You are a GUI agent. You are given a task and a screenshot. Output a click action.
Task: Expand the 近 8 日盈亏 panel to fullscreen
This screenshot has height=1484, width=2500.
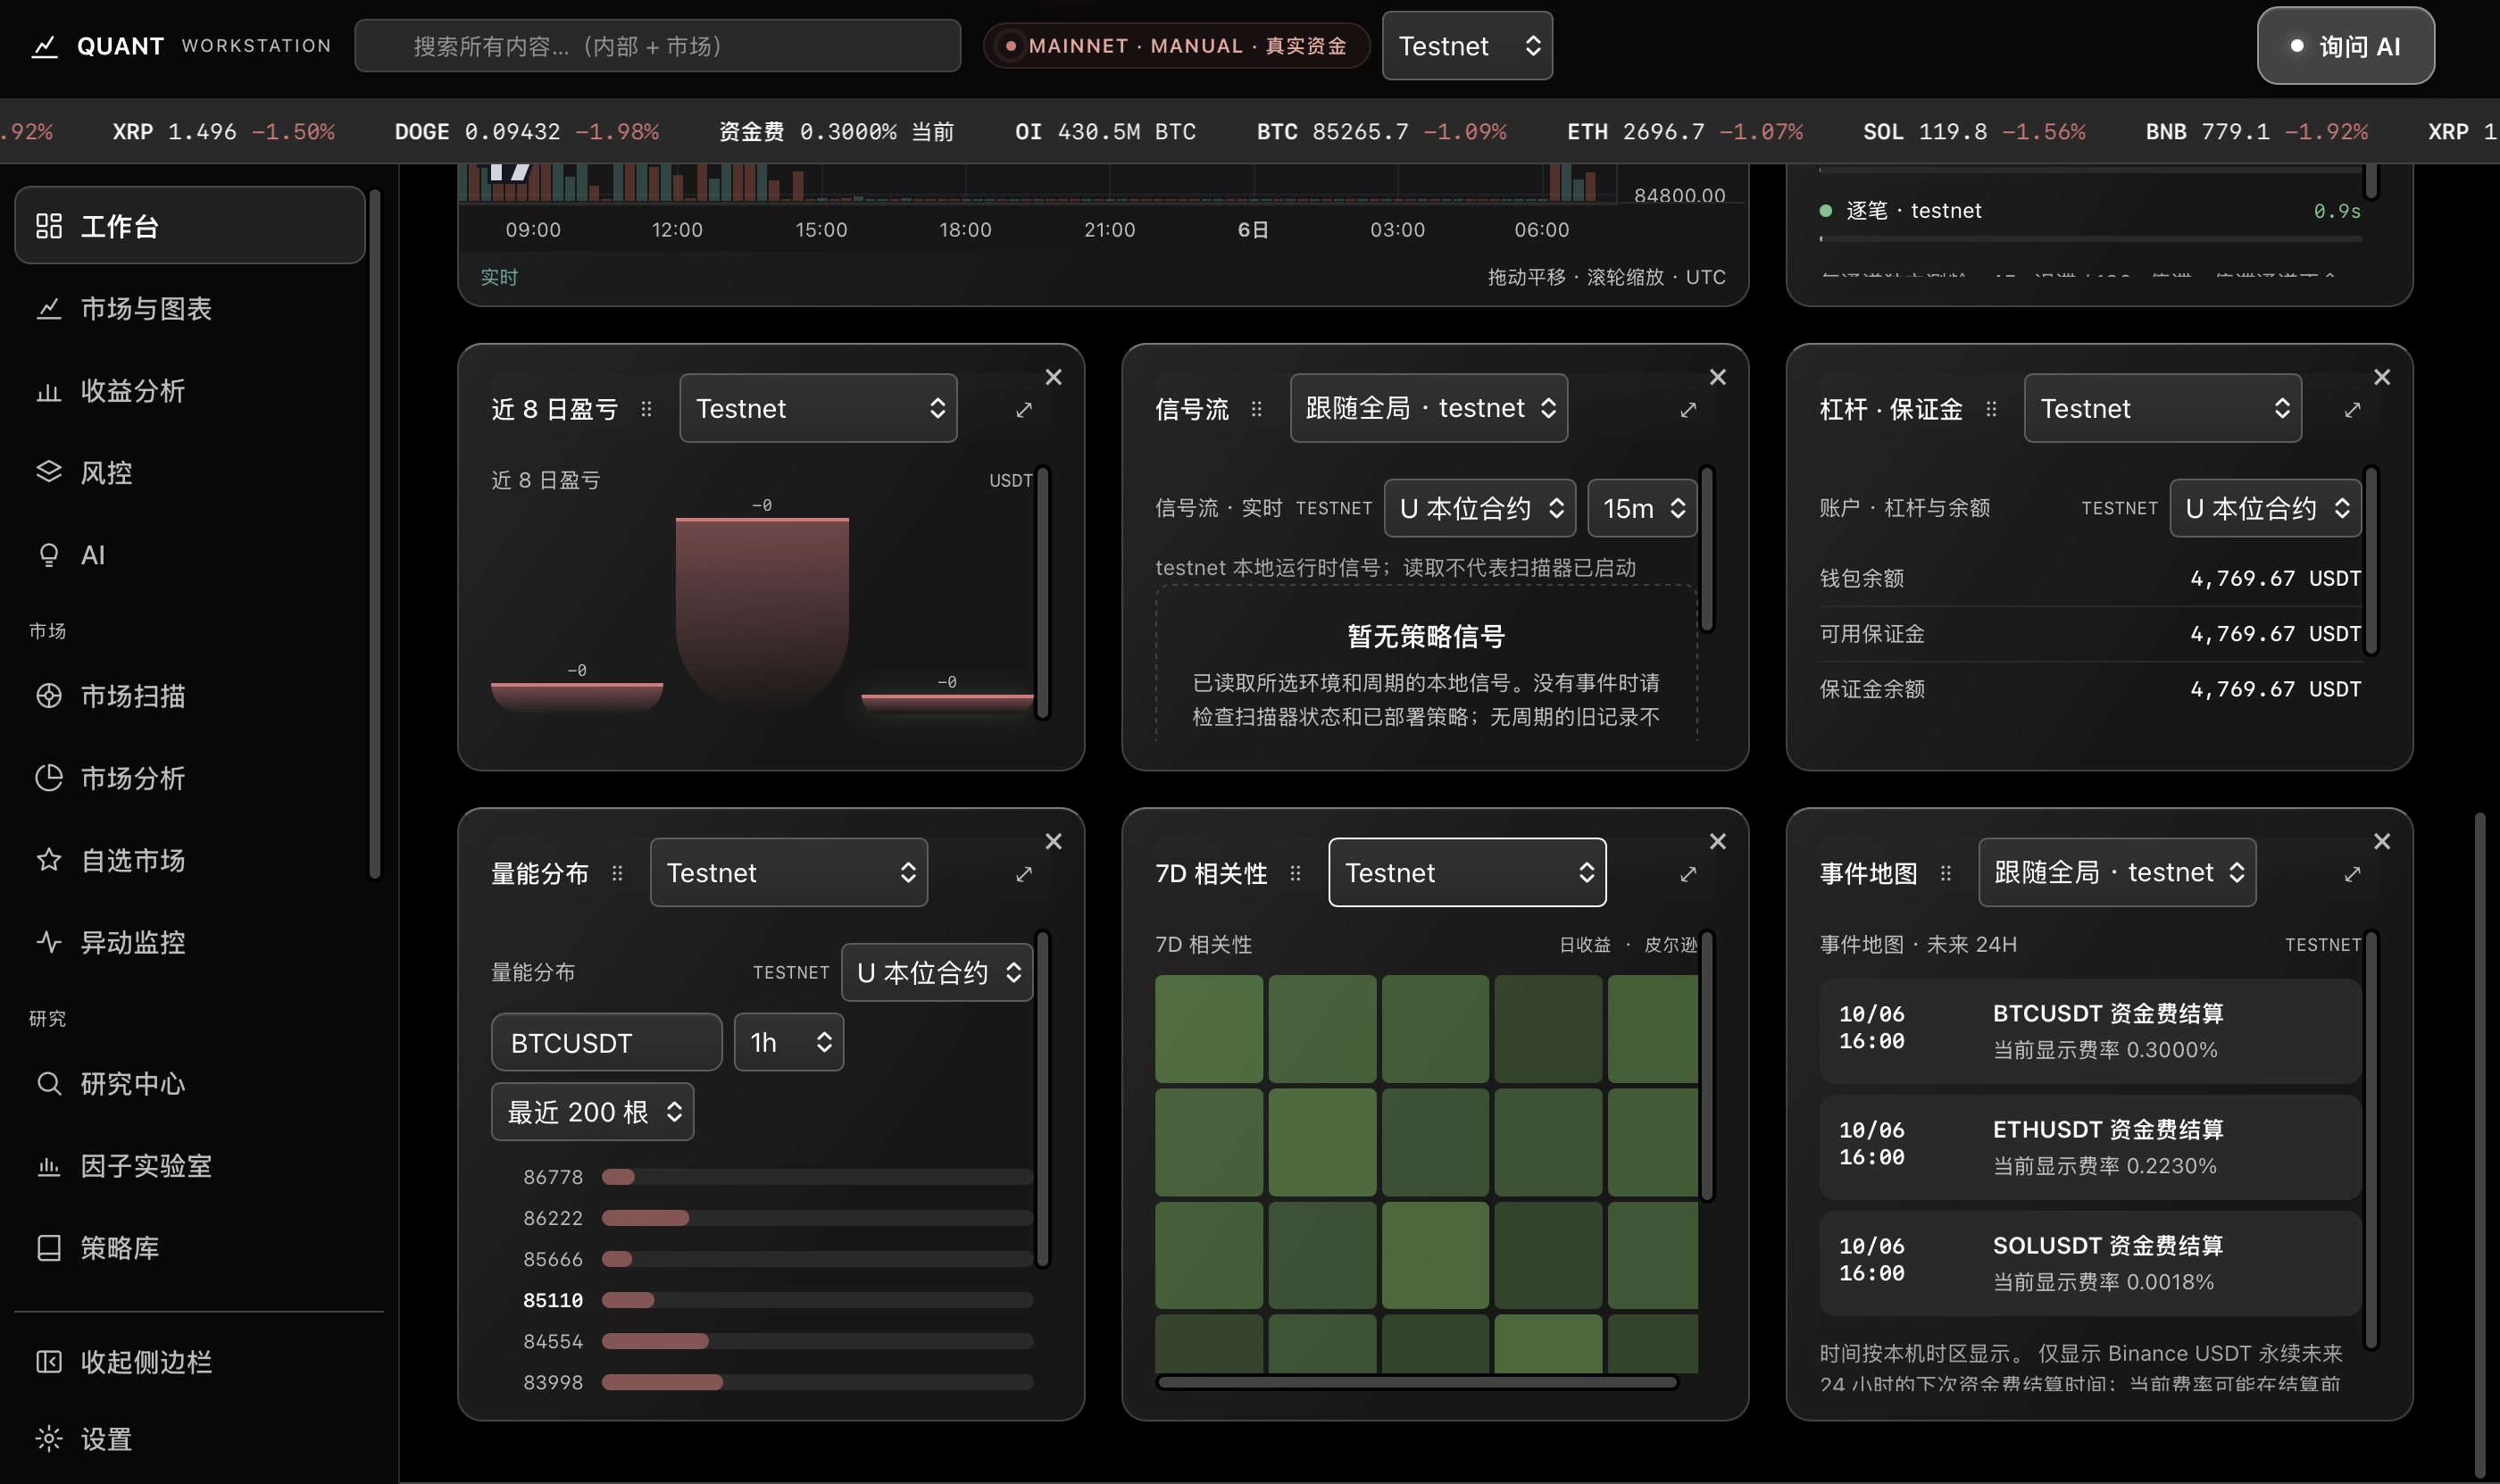click(x=1024, y=410)
